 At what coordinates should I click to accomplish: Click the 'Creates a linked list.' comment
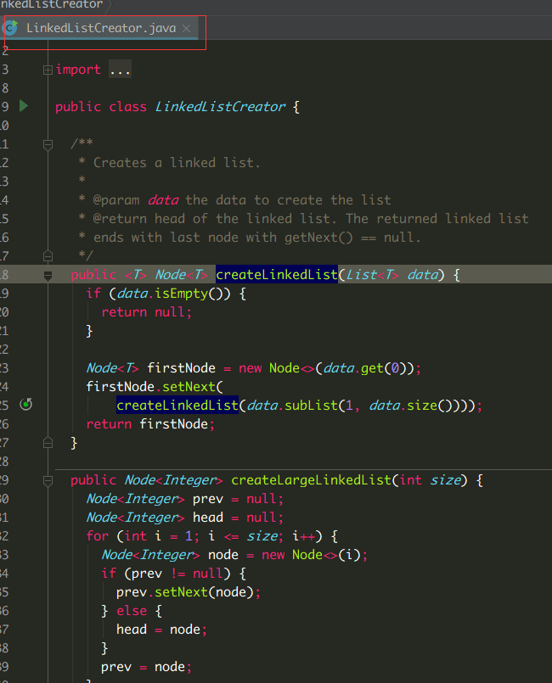coord(177,163)
